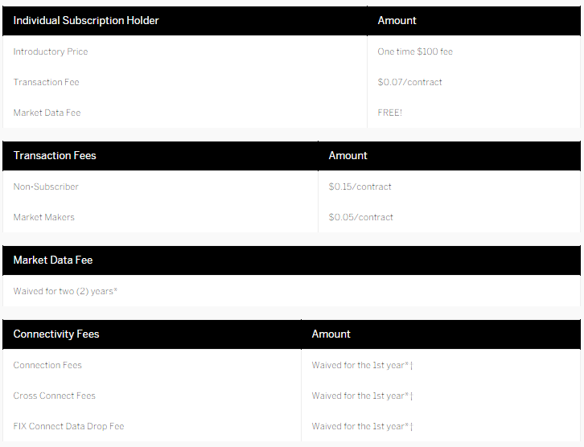
Task: Select the "Market Makers" row label
Action: tap(44, 217)
